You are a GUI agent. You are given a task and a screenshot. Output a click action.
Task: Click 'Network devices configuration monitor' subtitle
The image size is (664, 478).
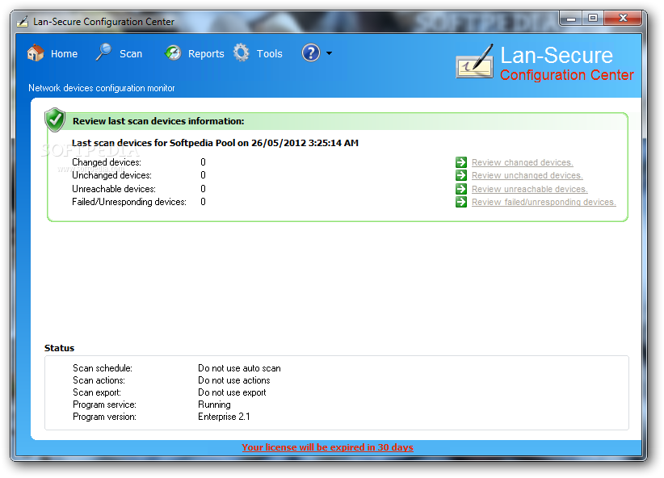pyautogui.click(x=102, y=88)
